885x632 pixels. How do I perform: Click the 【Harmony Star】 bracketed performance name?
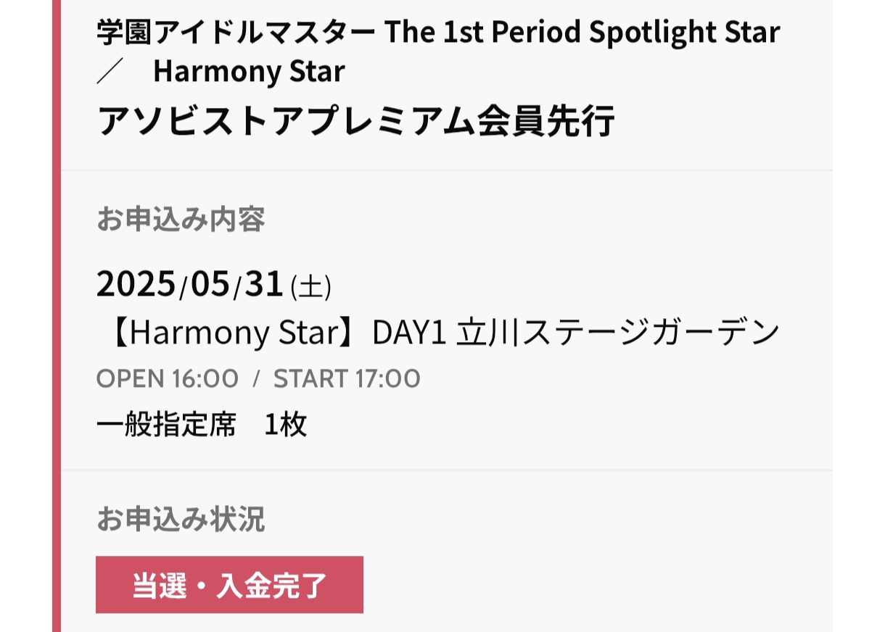[x=230, y=333]
